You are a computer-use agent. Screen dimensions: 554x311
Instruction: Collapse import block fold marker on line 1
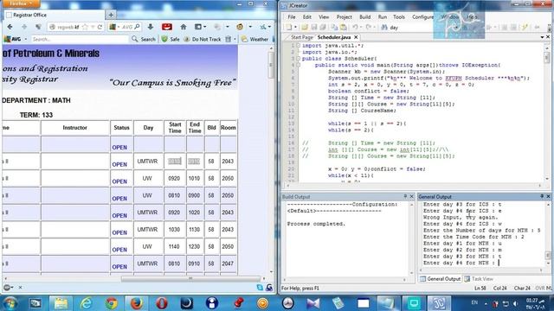pos(299,46)
